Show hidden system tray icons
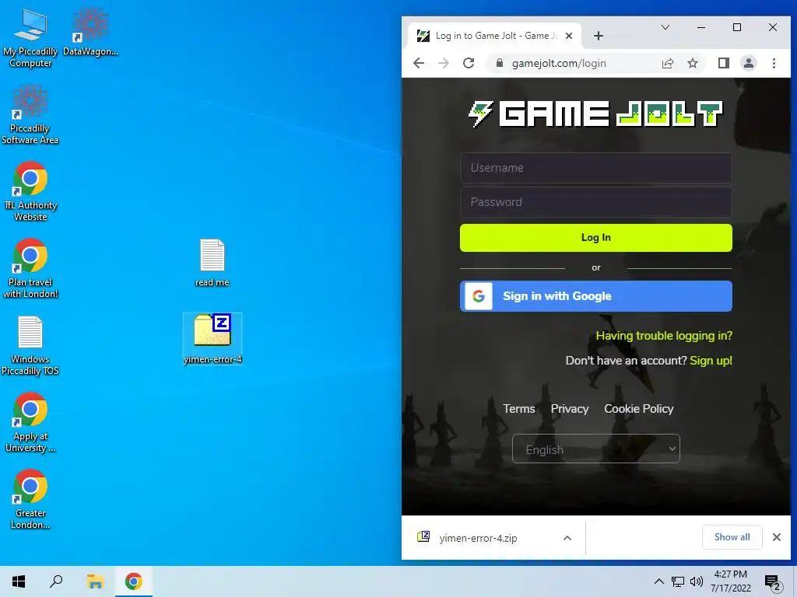 (658, 581)
